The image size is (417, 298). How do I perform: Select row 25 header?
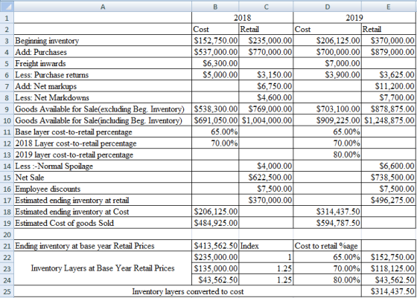(7, 291)
